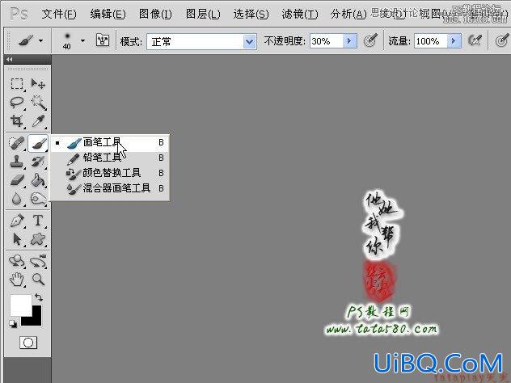
Task: Choose 画笔工具 from flyout
Action: click(110, 142)
